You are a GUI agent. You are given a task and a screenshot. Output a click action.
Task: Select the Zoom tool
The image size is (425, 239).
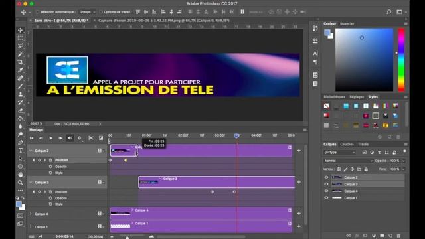click(21, 183)
